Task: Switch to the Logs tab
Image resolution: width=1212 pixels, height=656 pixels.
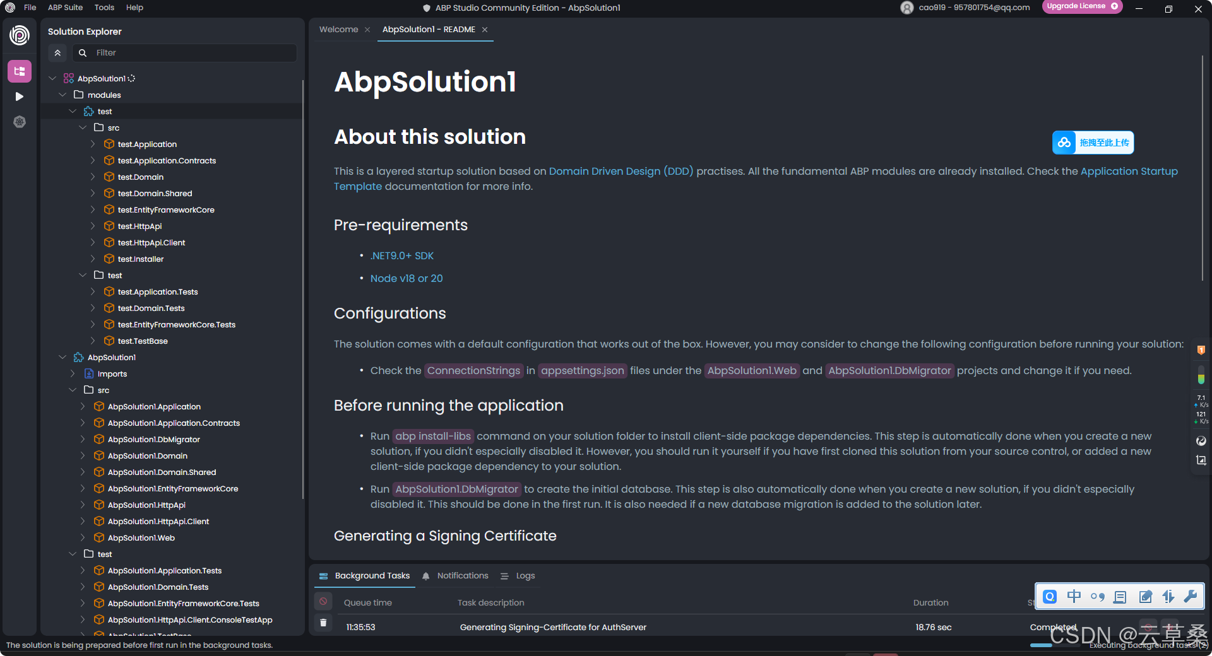Action: [525, 576]
